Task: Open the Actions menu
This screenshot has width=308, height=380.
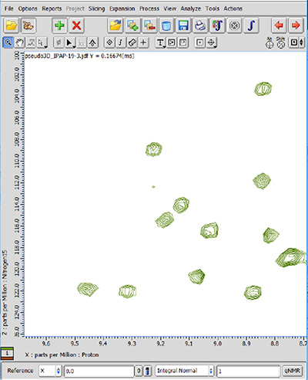Action: click(233, 8)
